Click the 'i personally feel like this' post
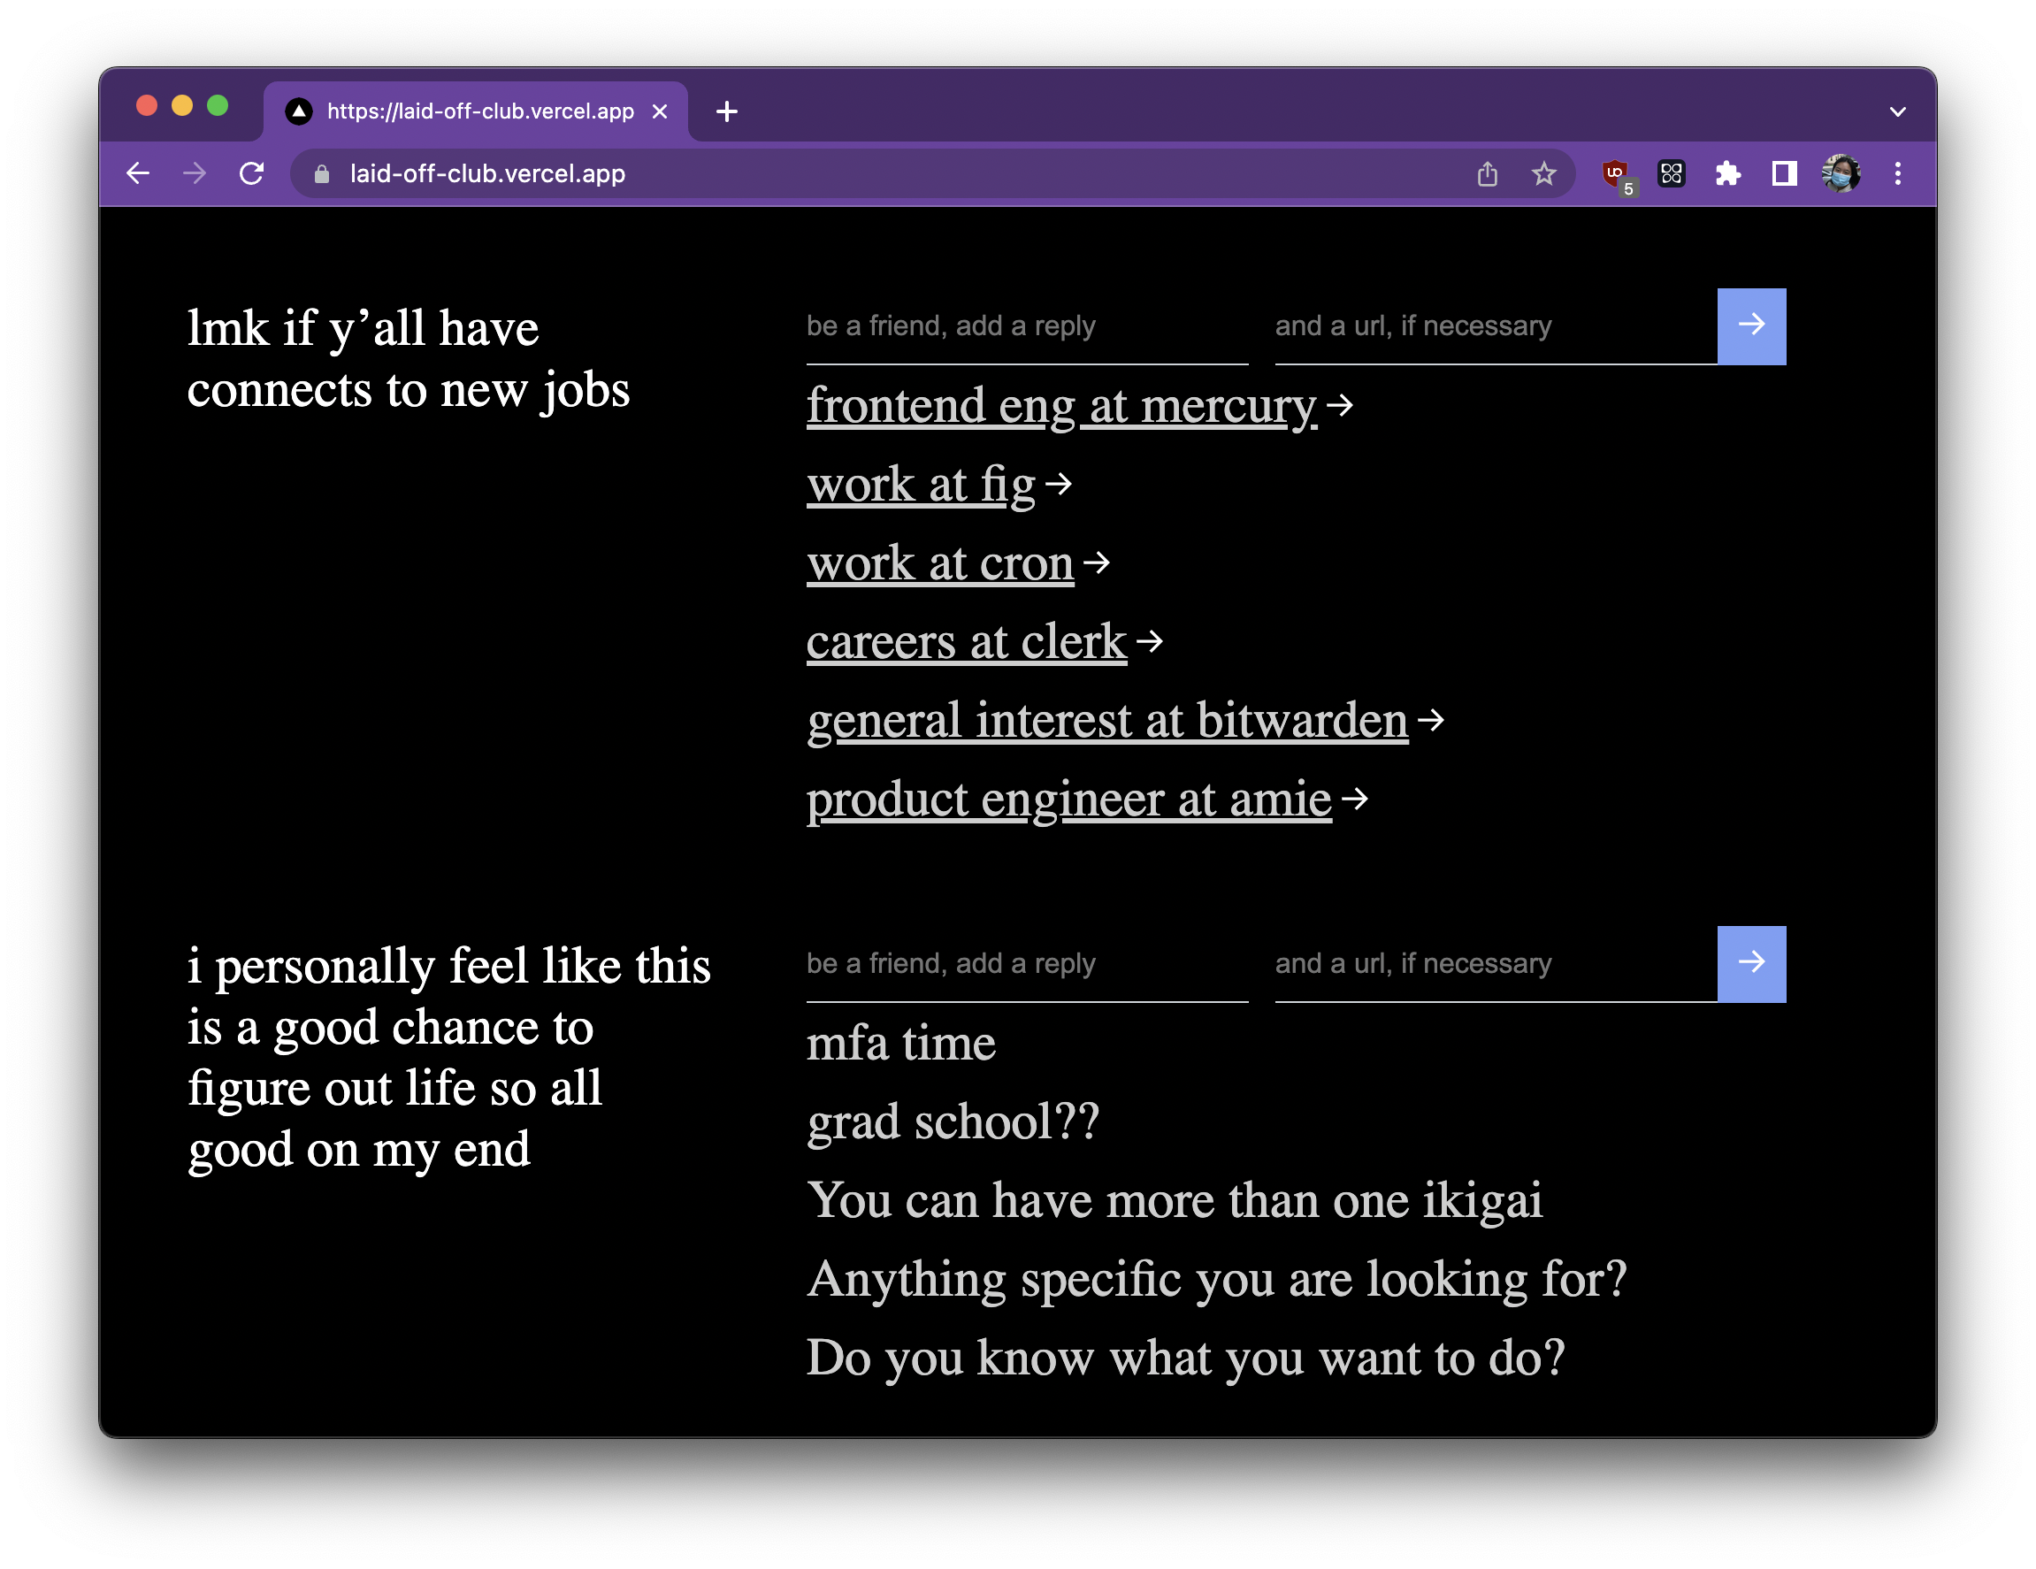The width and height of the screenshot is (2036, 1569). [448, 1057]
